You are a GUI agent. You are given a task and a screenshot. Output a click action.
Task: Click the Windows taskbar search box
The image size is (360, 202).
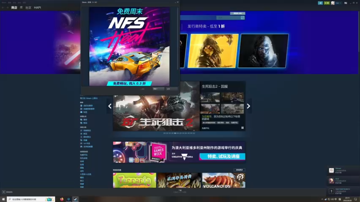[31, 199]
